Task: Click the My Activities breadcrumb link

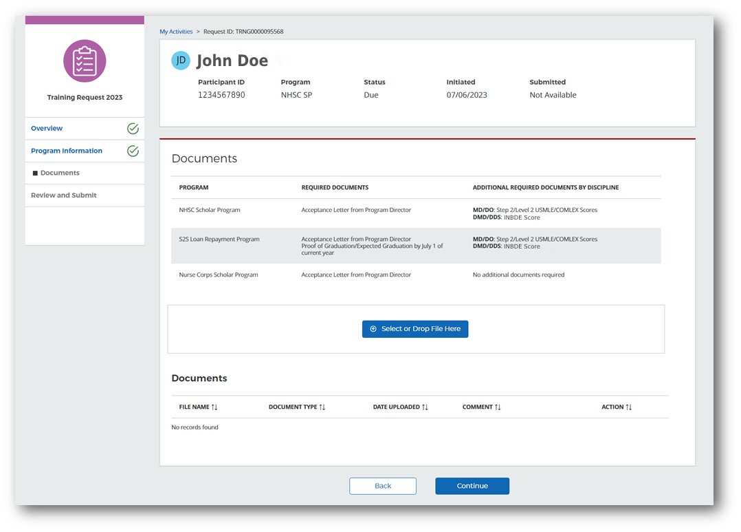Action: [176, 32]
